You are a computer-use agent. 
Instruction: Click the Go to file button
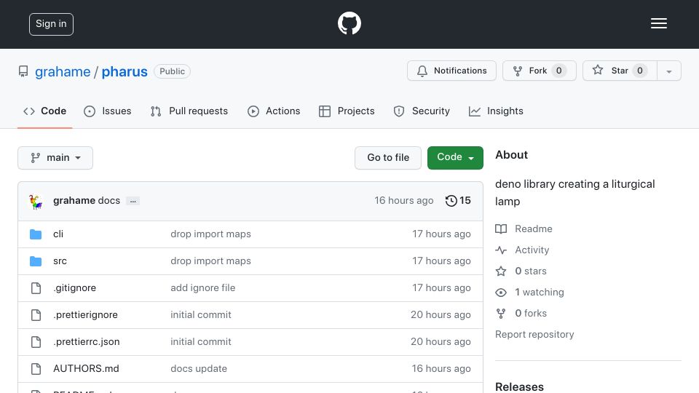click(388, 158)
